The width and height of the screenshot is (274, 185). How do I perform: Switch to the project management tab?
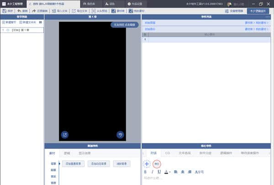[13, 4]
